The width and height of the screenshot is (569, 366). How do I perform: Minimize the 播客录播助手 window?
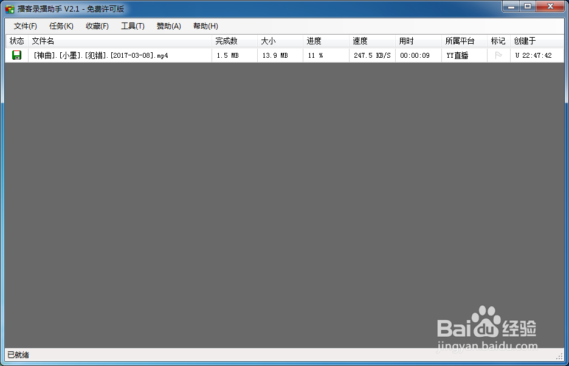[511, 6]
